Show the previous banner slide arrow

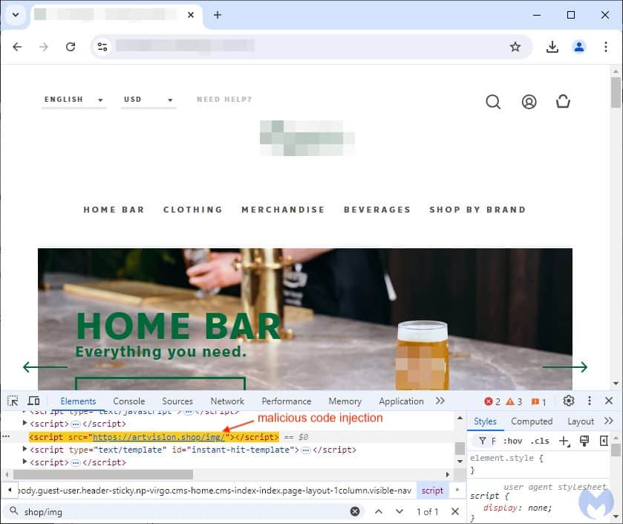pos(45,367)
